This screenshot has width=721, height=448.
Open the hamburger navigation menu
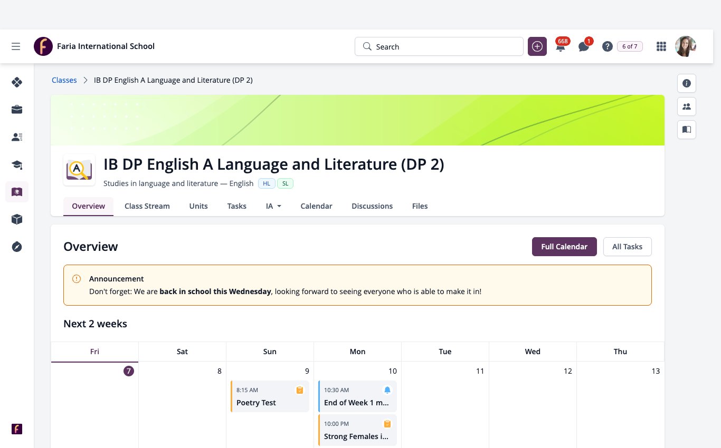click(16, 46)
